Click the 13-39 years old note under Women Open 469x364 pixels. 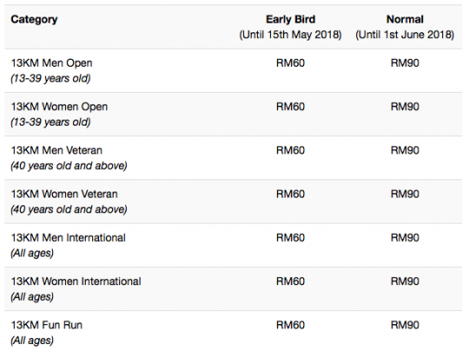(50, 122)
